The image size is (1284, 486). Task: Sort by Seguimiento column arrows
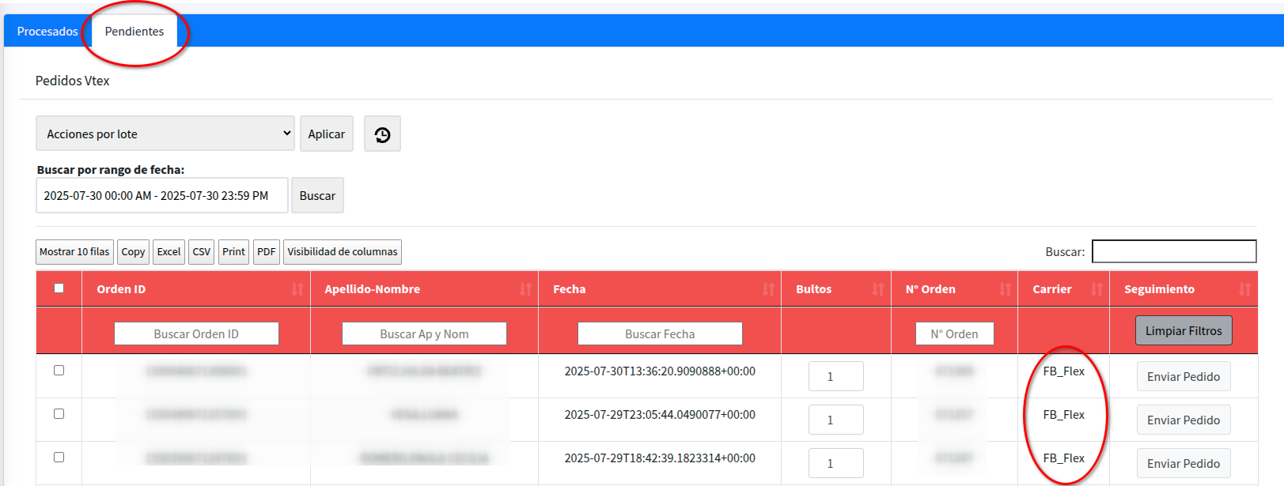pyautogui.click(x=1244, y=289)
